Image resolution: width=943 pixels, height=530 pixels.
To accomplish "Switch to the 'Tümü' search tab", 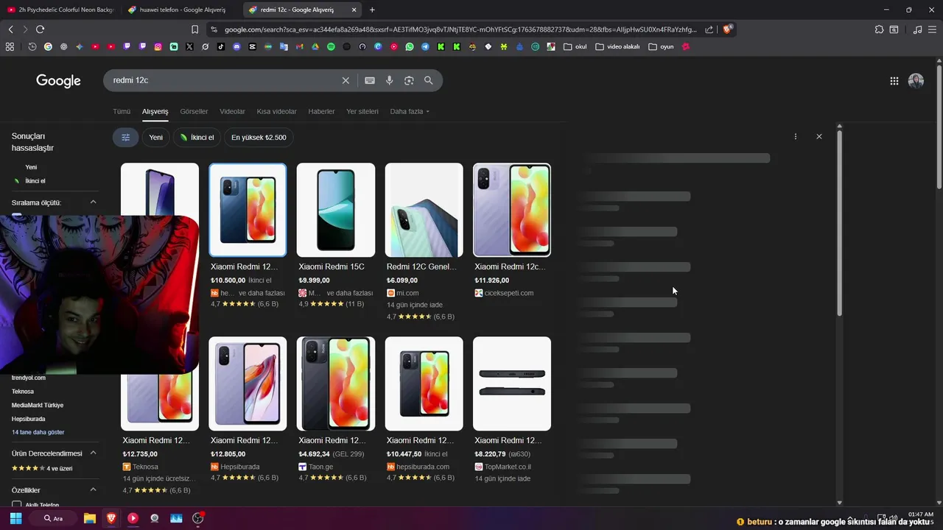I will [122, 112].
